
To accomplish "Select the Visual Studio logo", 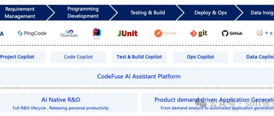I will [x=69, y=33].
